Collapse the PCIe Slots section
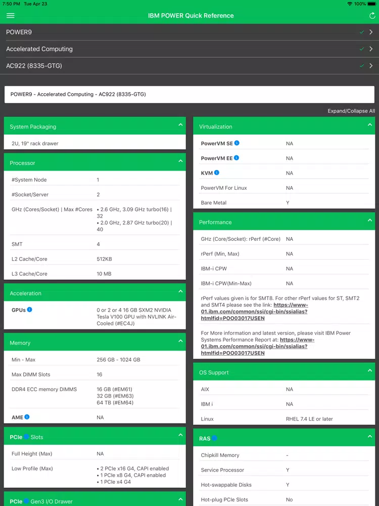Screen dimensions: 379x506 coord(180,435)
